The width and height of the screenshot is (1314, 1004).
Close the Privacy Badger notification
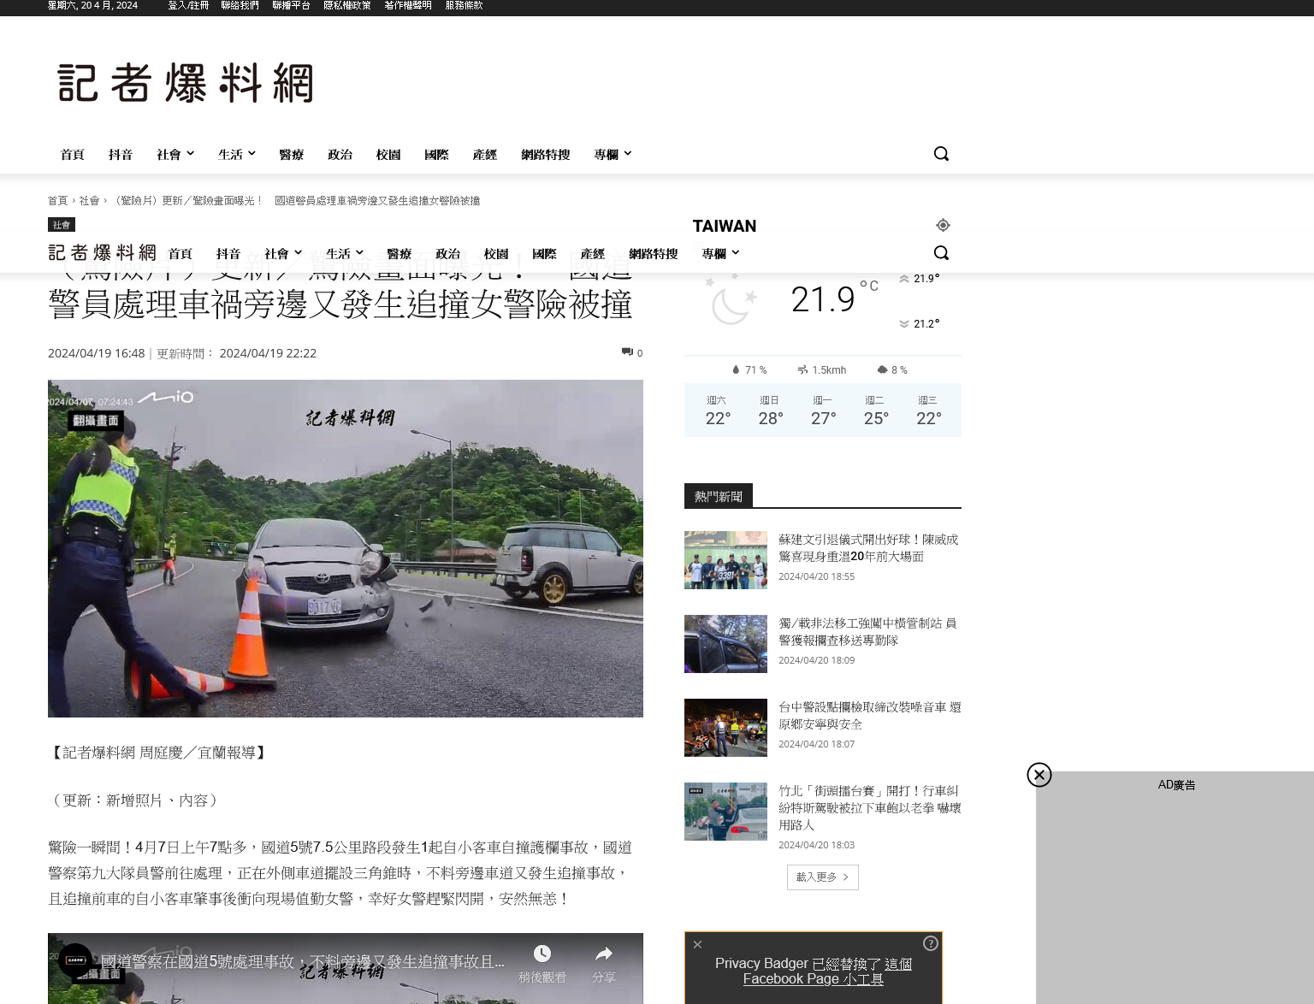697,944
